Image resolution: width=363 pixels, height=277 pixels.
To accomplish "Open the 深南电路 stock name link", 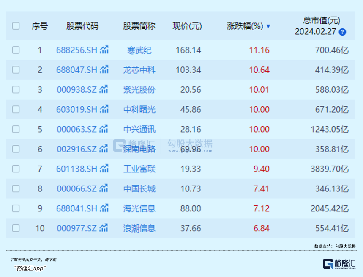I will coord(139,149).
